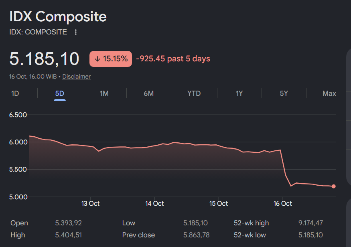Show the YTD chart range
The width and height of the screenshot is (351, 247).
point(194,93)
